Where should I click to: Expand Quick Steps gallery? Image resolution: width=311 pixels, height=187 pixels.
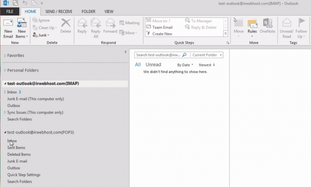click(x=226, y=34)
